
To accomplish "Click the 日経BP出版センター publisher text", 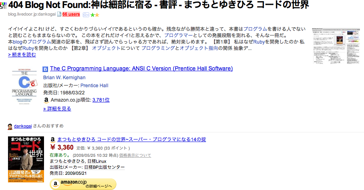I will tap(104, 167).
